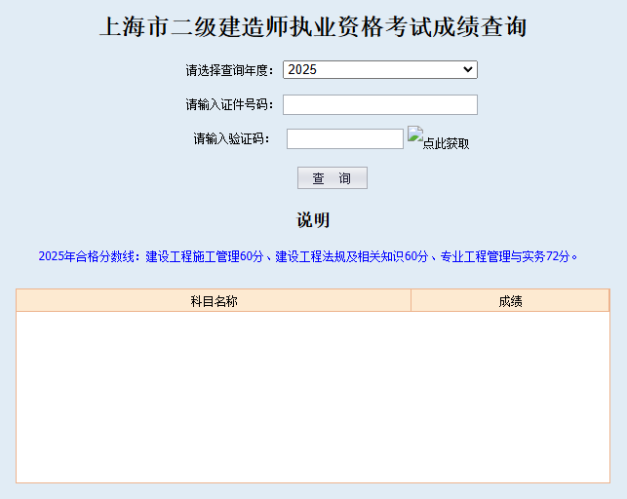This screenshot has width=627, height=499.
Task: Click the first blank row under 科目名称
Action: [x=214, y=324]
